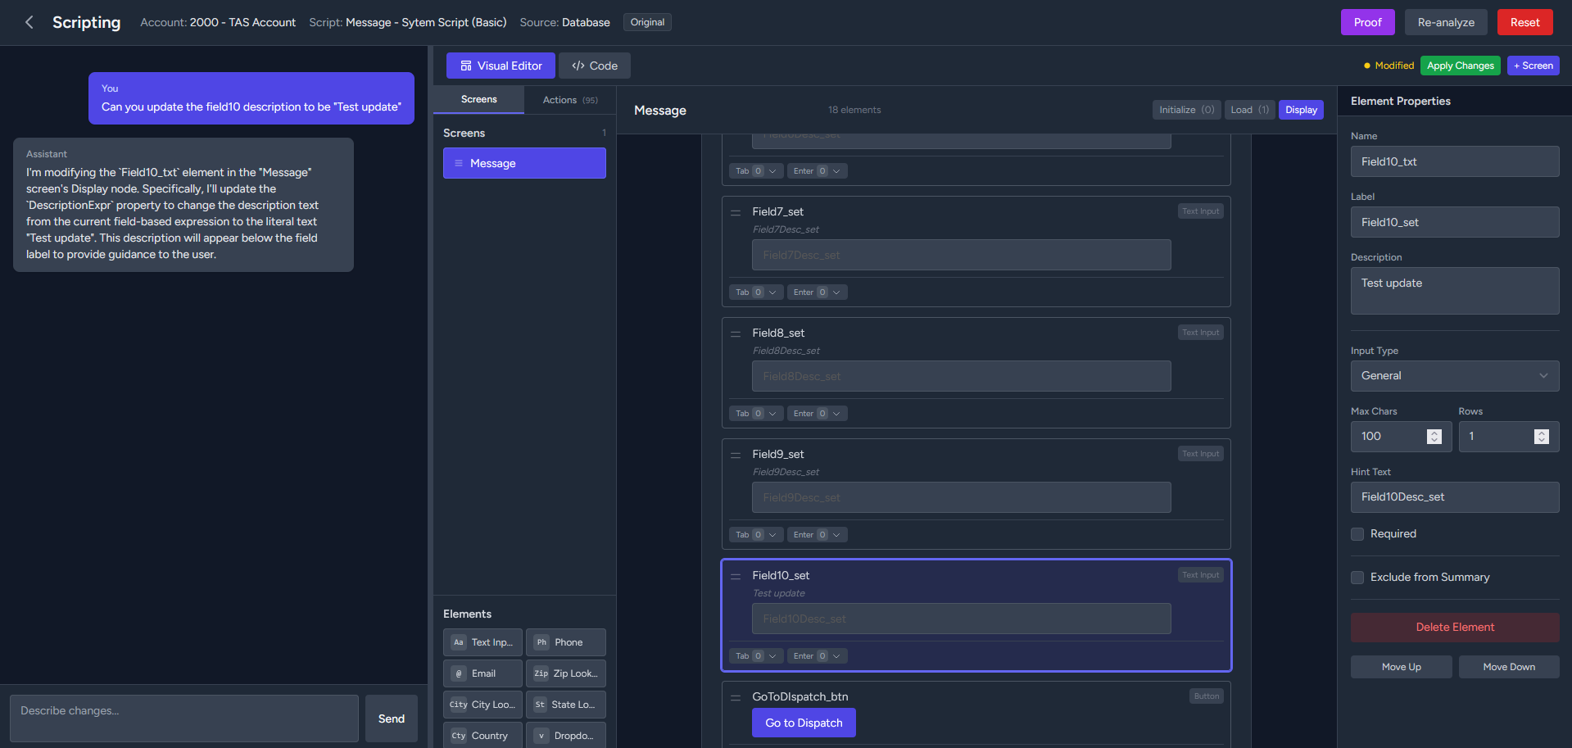Expand Tab dropdown under Field7_set

[x=772, y=292]
